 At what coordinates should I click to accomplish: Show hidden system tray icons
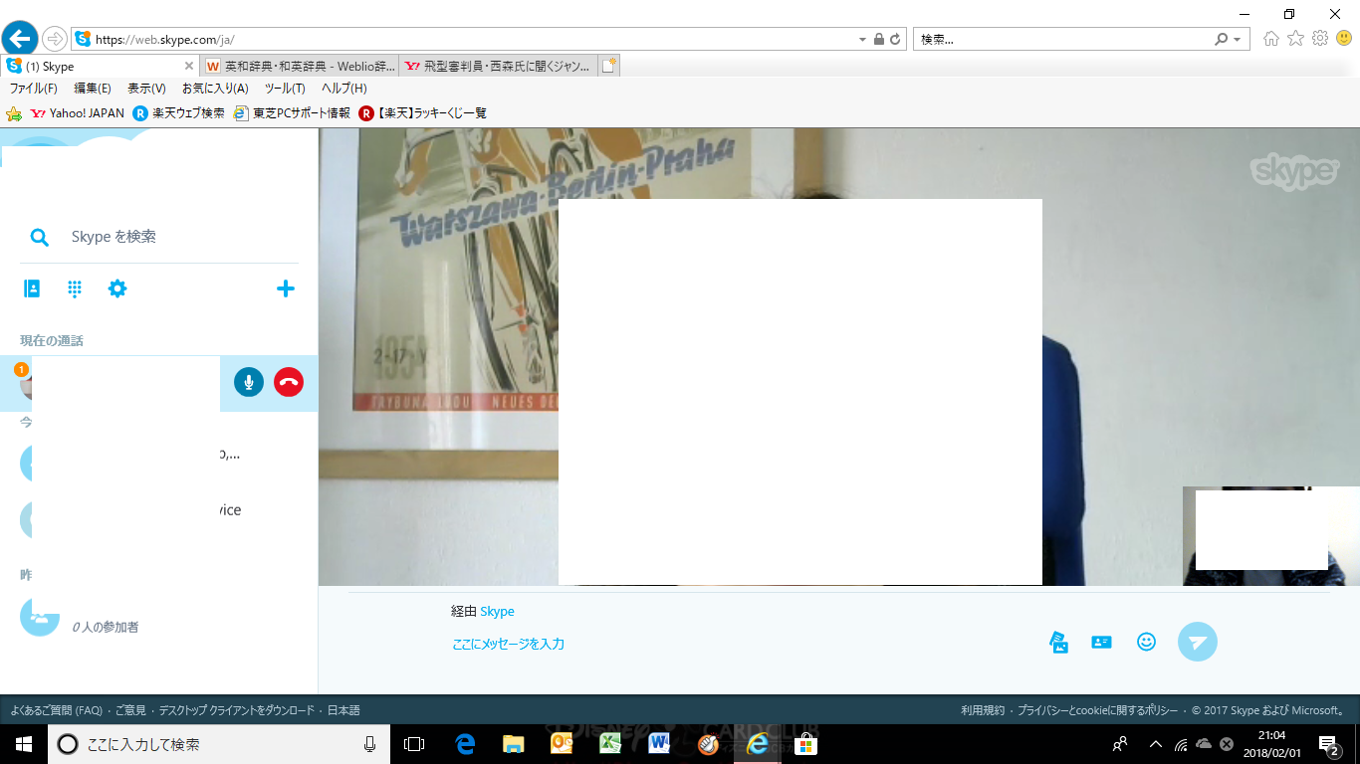pyautogui.click(x=1155, y=744)
